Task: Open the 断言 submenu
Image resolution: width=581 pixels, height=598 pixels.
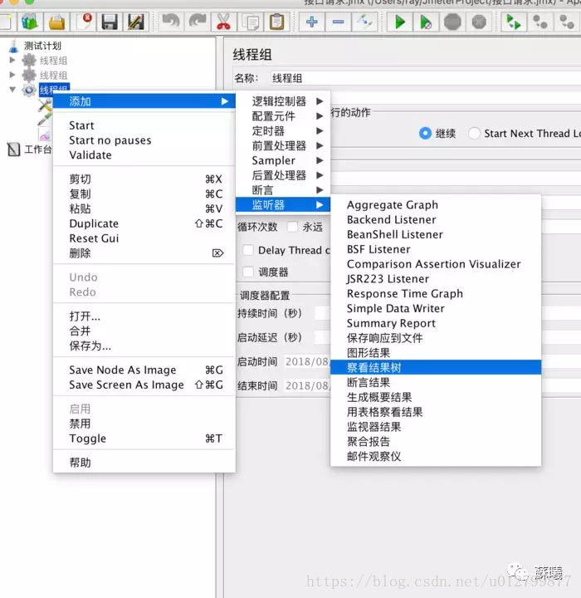Action: pyautogui.click(x=283, y=190)
